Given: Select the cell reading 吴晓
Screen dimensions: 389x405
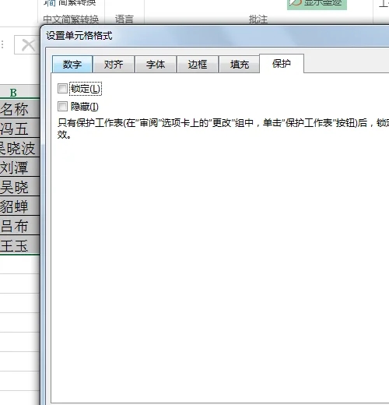Looking at the screenshot, I should coord(19,187).
